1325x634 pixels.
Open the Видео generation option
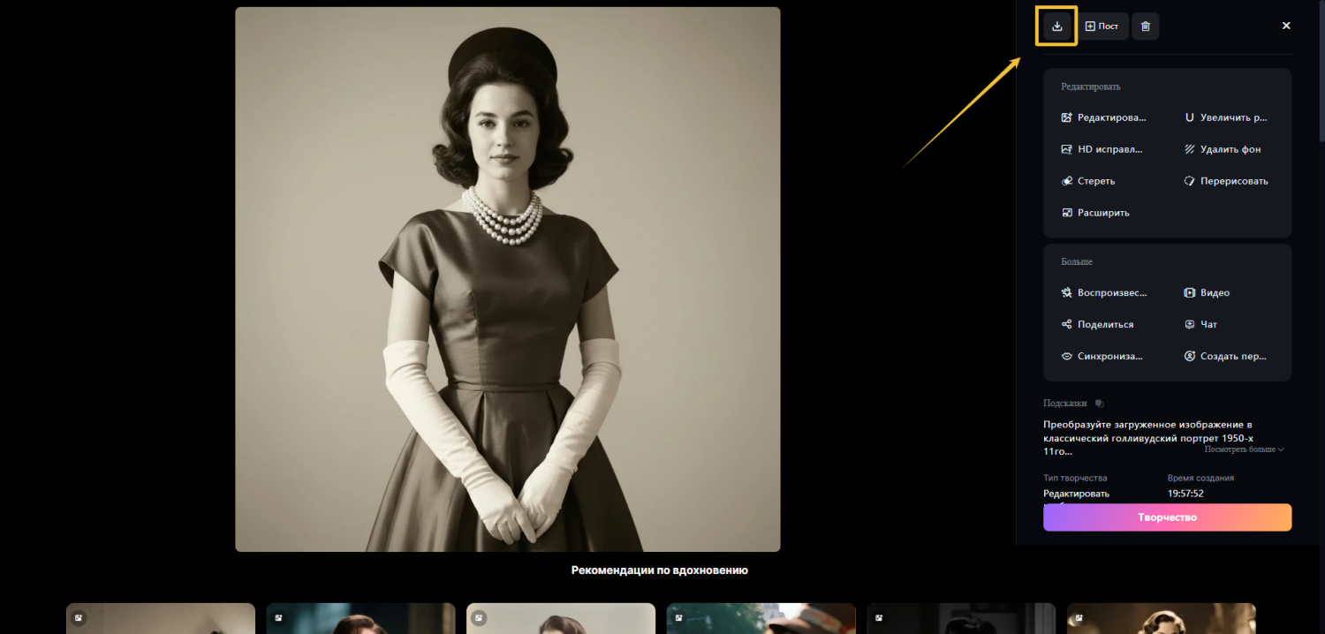[1207, 292]
